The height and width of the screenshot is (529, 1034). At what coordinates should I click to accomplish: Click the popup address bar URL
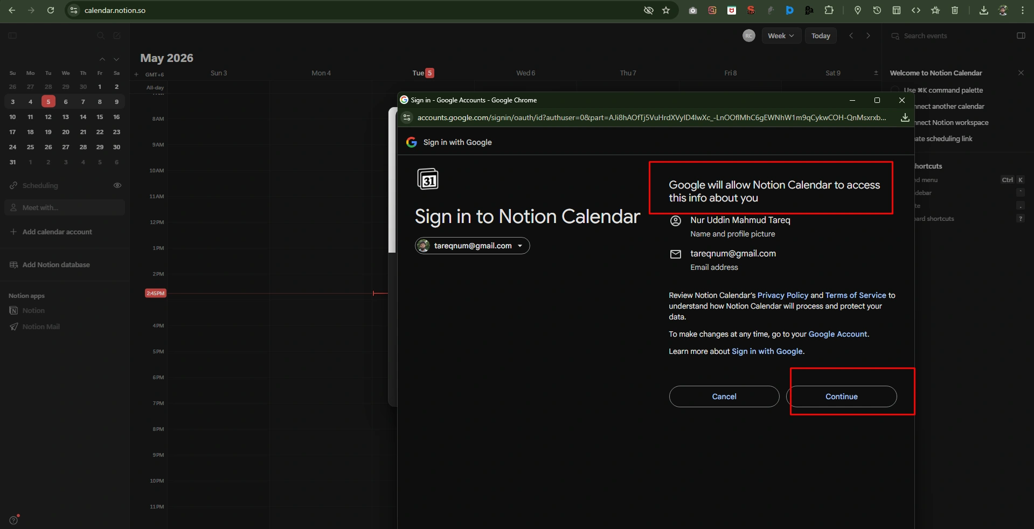651,117
